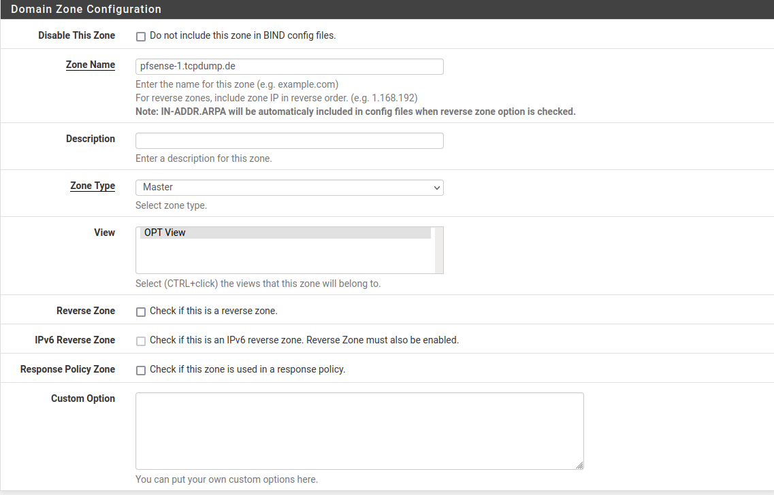Click the Domain Zone Configuration header bar
Screen dimensions: 774x495
[387, 9]
